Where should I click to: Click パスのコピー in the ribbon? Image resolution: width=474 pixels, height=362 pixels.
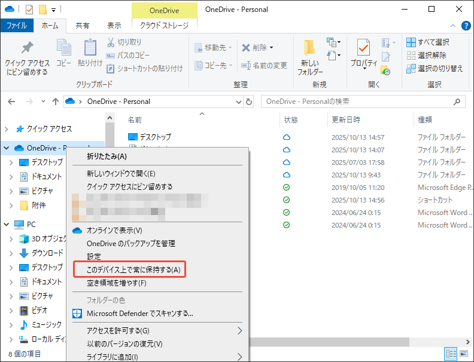[127, 55]
